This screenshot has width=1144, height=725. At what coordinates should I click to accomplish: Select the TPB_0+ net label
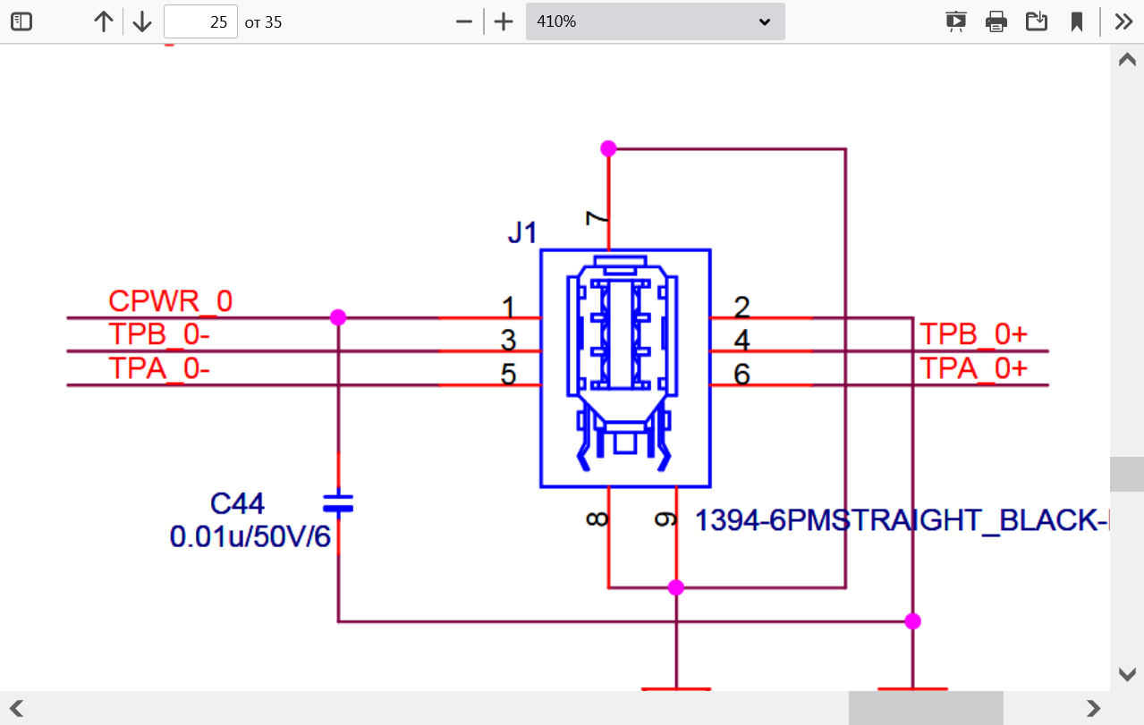[x=974, y=334]
